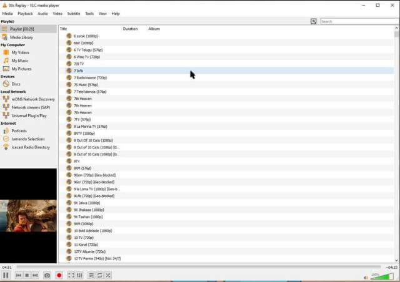This screenshot has width=400, height=282.
Task: Mute audio via the speaker icon
Action: [366, 278]
